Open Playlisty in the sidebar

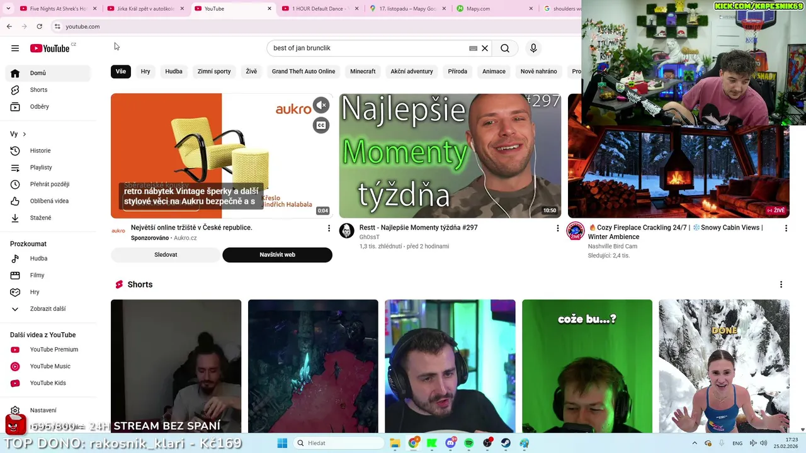click(48, 167)
